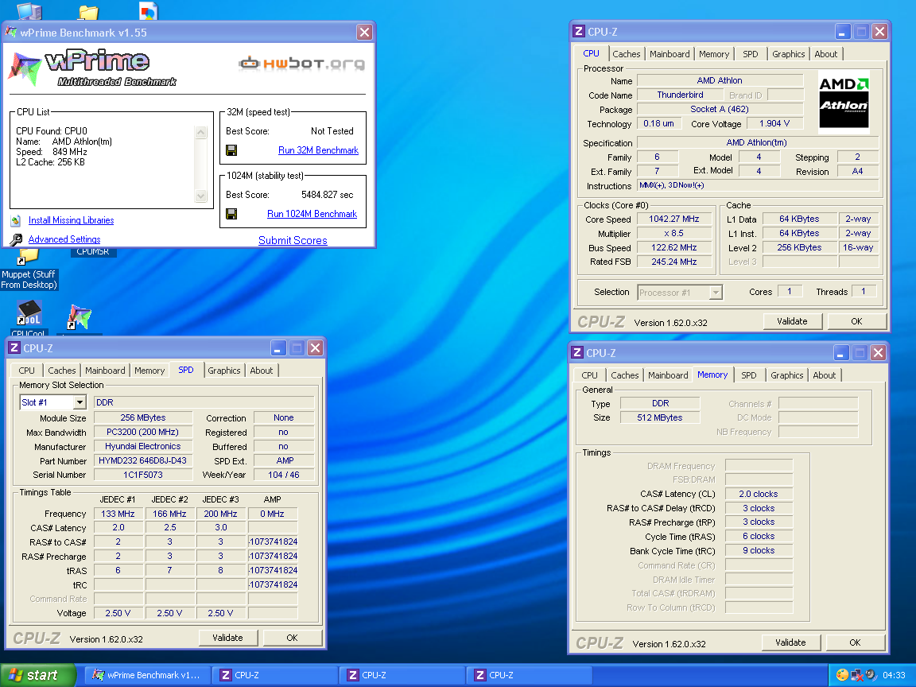Click Install Missing Libraries link text
Screen dimensions: 916x687
pyautogui.click(x=72, y=220)
